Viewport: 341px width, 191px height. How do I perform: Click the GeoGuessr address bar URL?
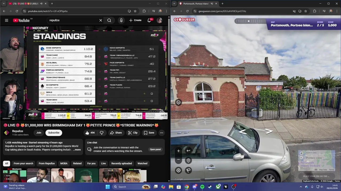coord(222,11)
